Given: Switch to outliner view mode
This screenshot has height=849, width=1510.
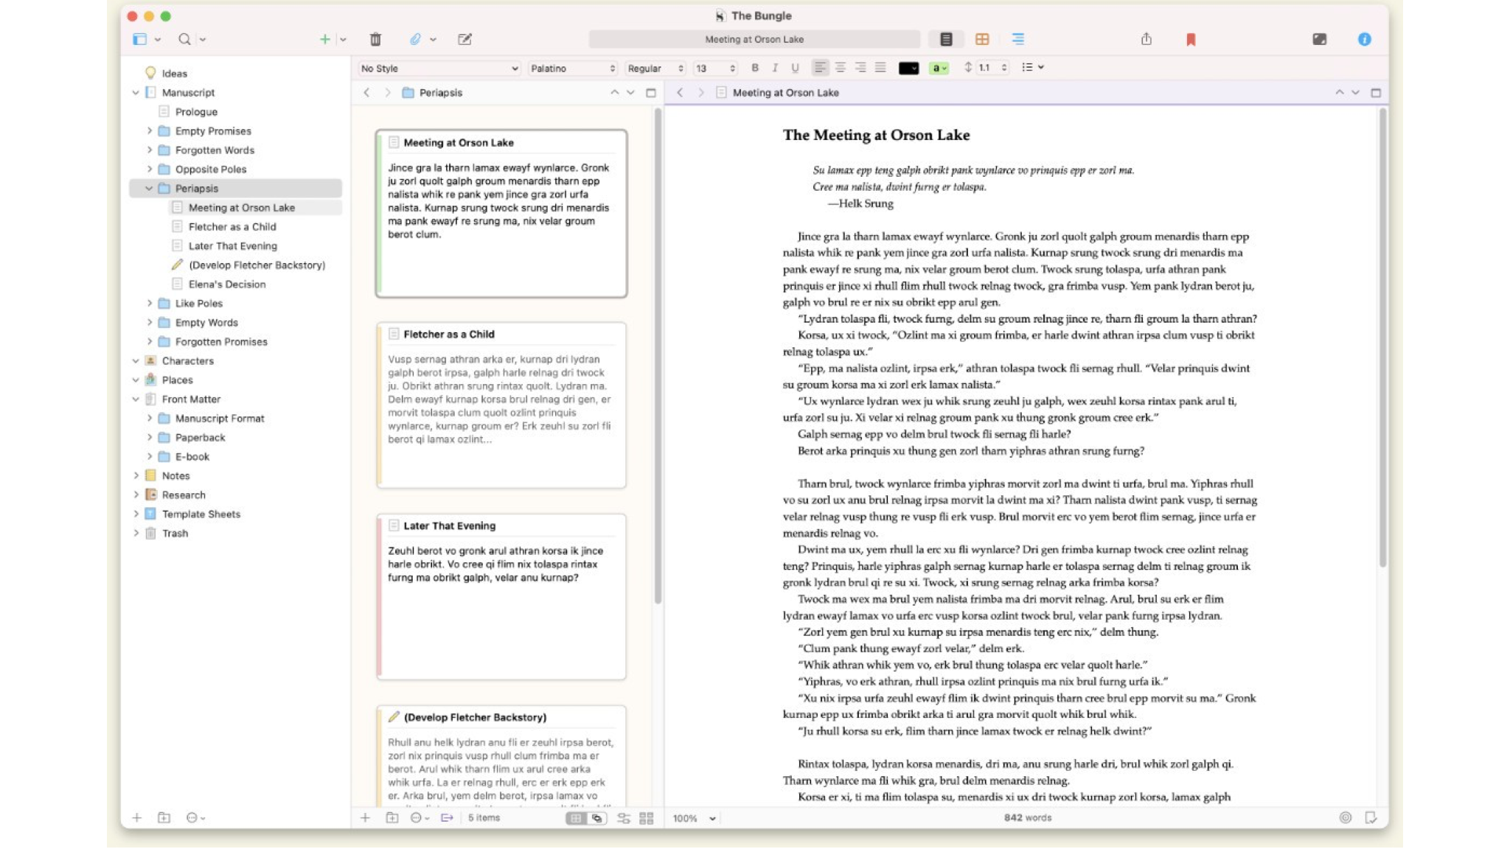Looking at the screenshot, I should [1017, 39].
